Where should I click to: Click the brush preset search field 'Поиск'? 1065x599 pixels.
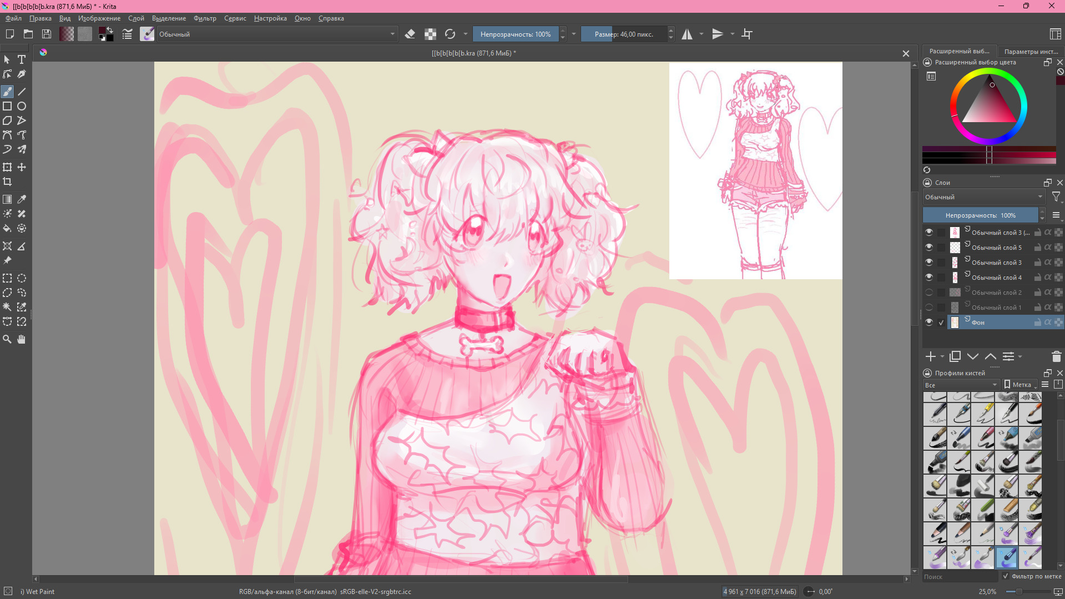[x=961, y=577]
